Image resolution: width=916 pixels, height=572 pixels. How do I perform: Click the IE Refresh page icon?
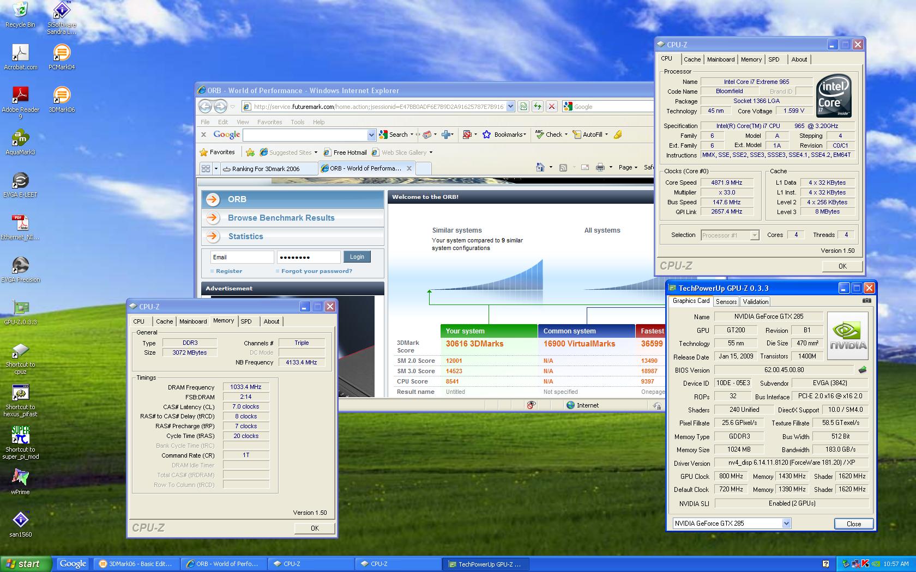(x=538, y=106)
